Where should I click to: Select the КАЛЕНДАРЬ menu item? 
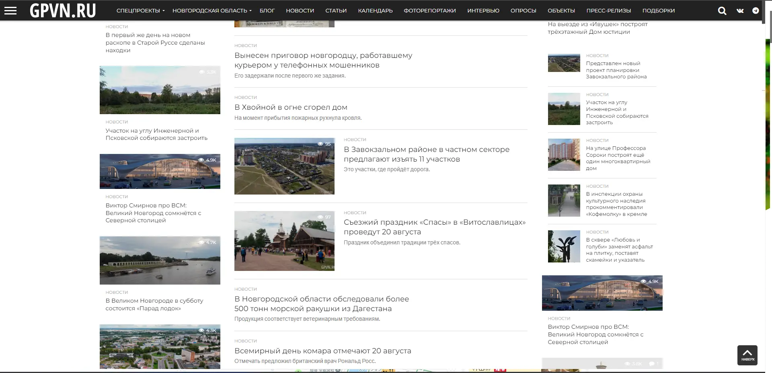click(x=375, y=11)
